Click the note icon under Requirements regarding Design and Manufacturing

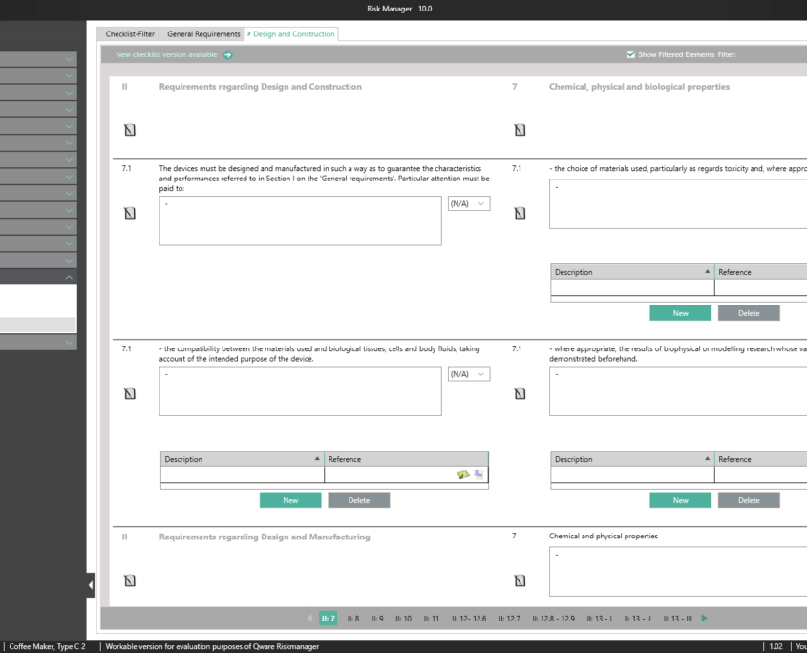coord(130,579)
